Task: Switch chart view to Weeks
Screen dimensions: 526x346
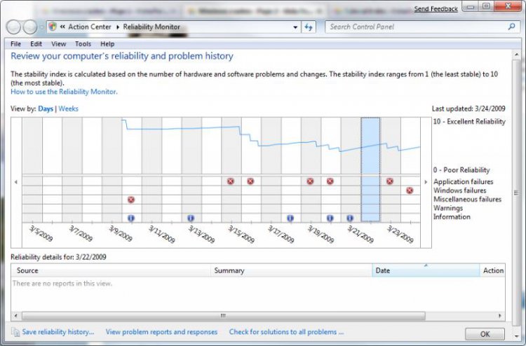Action: [69, 109]
